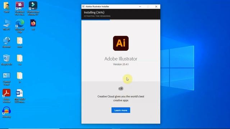The image size is (230, 129).
Task: Select the Adobe Acrobat desktop shortcut
Action: [x=6, y=96]
